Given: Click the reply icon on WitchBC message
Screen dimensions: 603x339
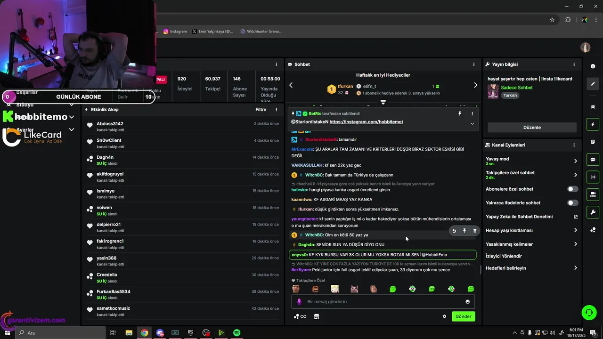Looking at the screenshot, I should (454, 231).
